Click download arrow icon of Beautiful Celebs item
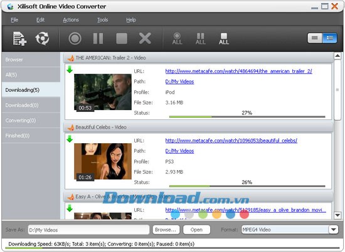The height and width of the screenshot is (252, 345). (70, 139)
